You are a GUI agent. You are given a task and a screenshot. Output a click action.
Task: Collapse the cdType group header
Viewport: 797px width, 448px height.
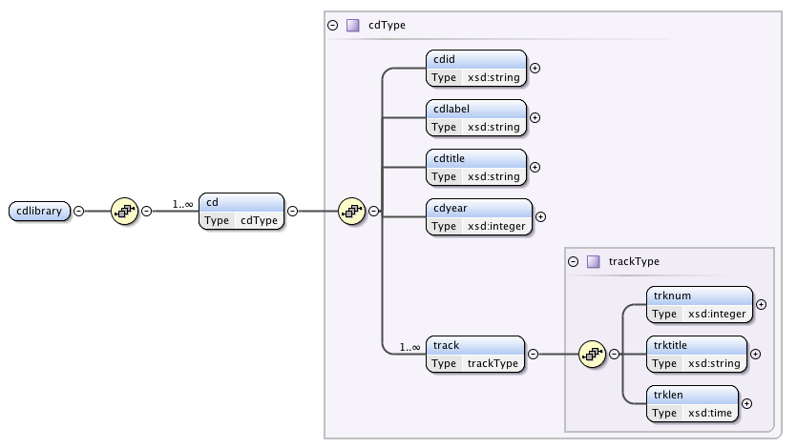(x=332, y=26)
